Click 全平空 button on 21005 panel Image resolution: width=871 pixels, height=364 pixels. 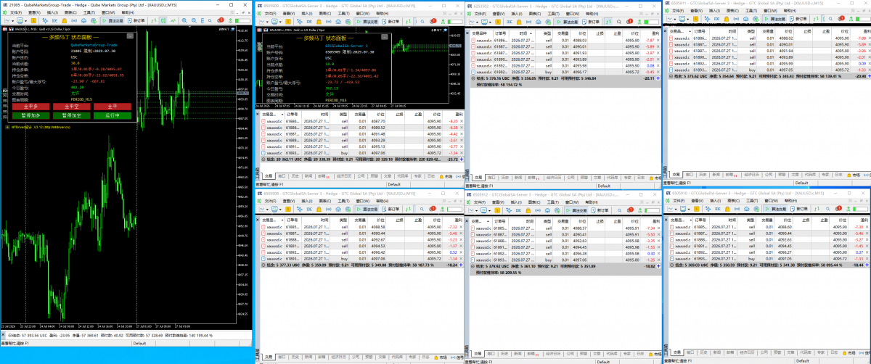72,107
